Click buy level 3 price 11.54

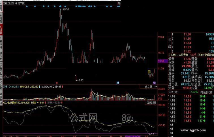[187, 43]
